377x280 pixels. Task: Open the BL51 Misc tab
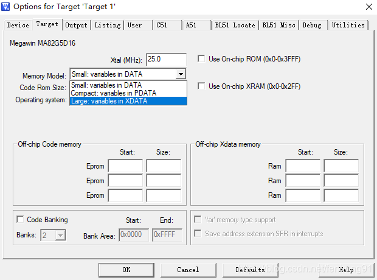click(x=279, y=25)
